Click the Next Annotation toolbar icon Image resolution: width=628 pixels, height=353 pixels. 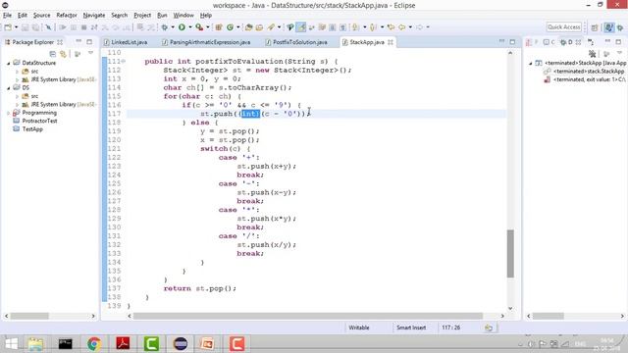click(355, 27)
